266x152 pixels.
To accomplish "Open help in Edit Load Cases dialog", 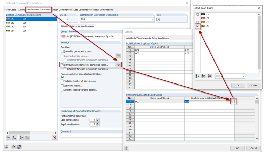I will click(x=7, y=147).
